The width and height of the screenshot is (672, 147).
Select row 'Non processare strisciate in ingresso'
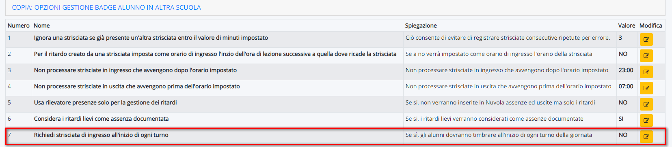coord(335,72)
